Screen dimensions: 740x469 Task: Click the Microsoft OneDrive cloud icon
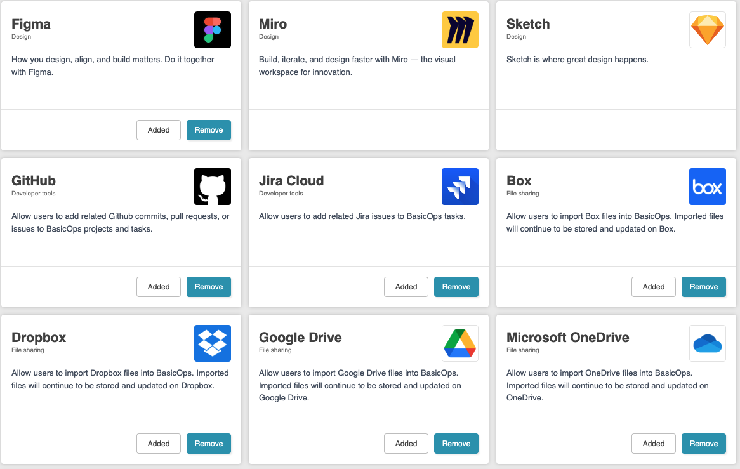pyautogui.click(x=707, y=343)
